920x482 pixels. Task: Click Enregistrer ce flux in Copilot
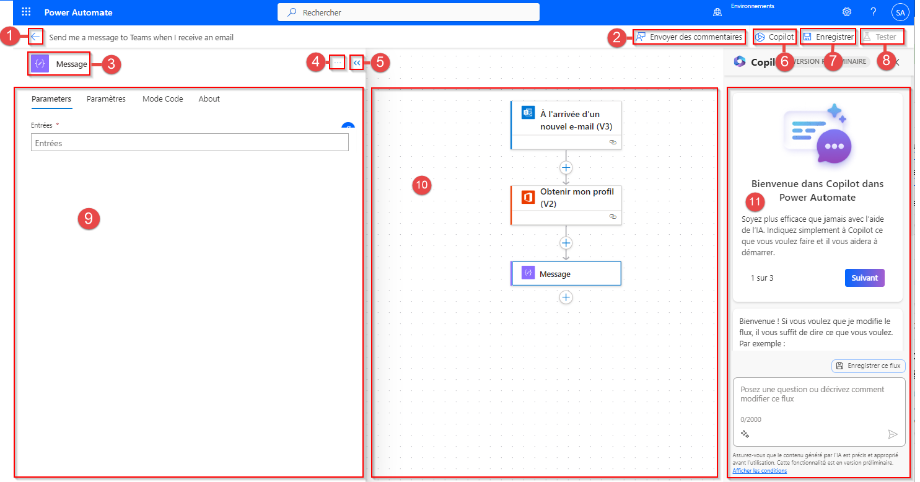[868, 366]
